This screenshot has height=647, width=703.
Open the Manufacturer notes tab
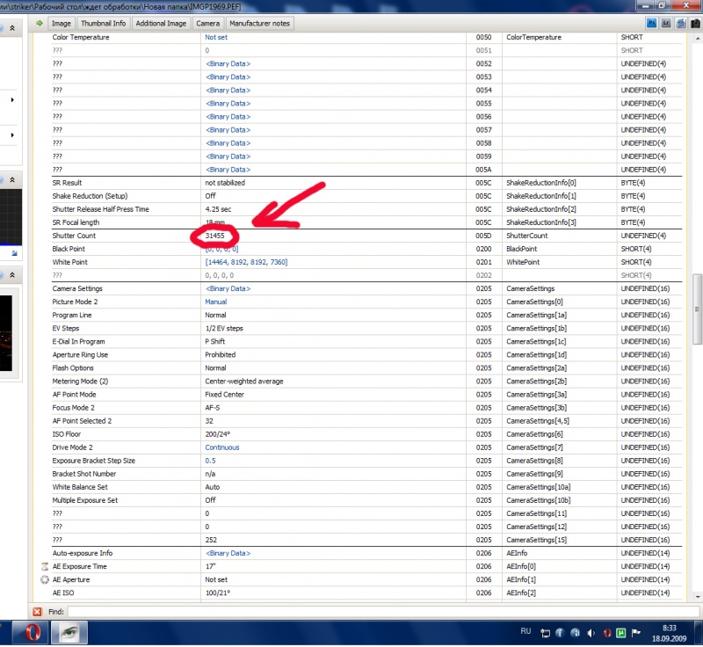click(x=259, y=23)
